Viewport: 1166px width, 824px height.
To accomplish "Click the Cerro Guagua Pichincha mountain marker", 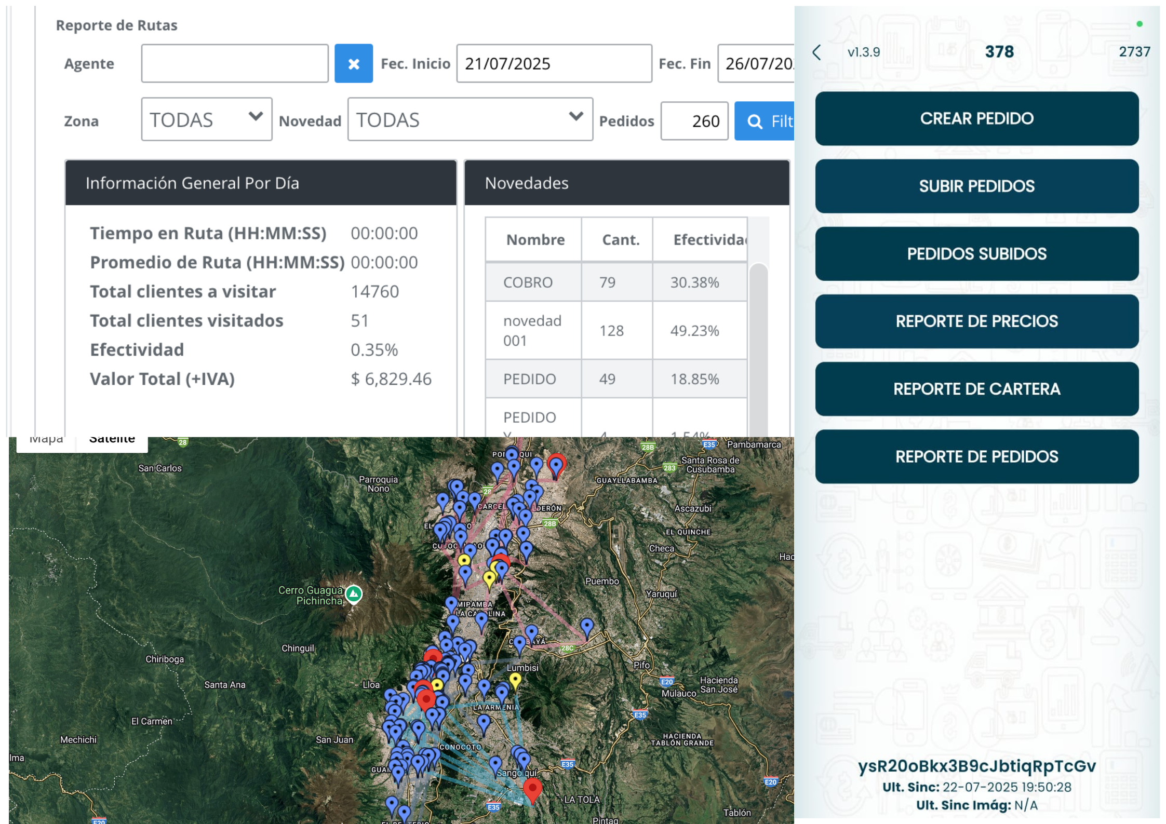I will coord(354,593).
